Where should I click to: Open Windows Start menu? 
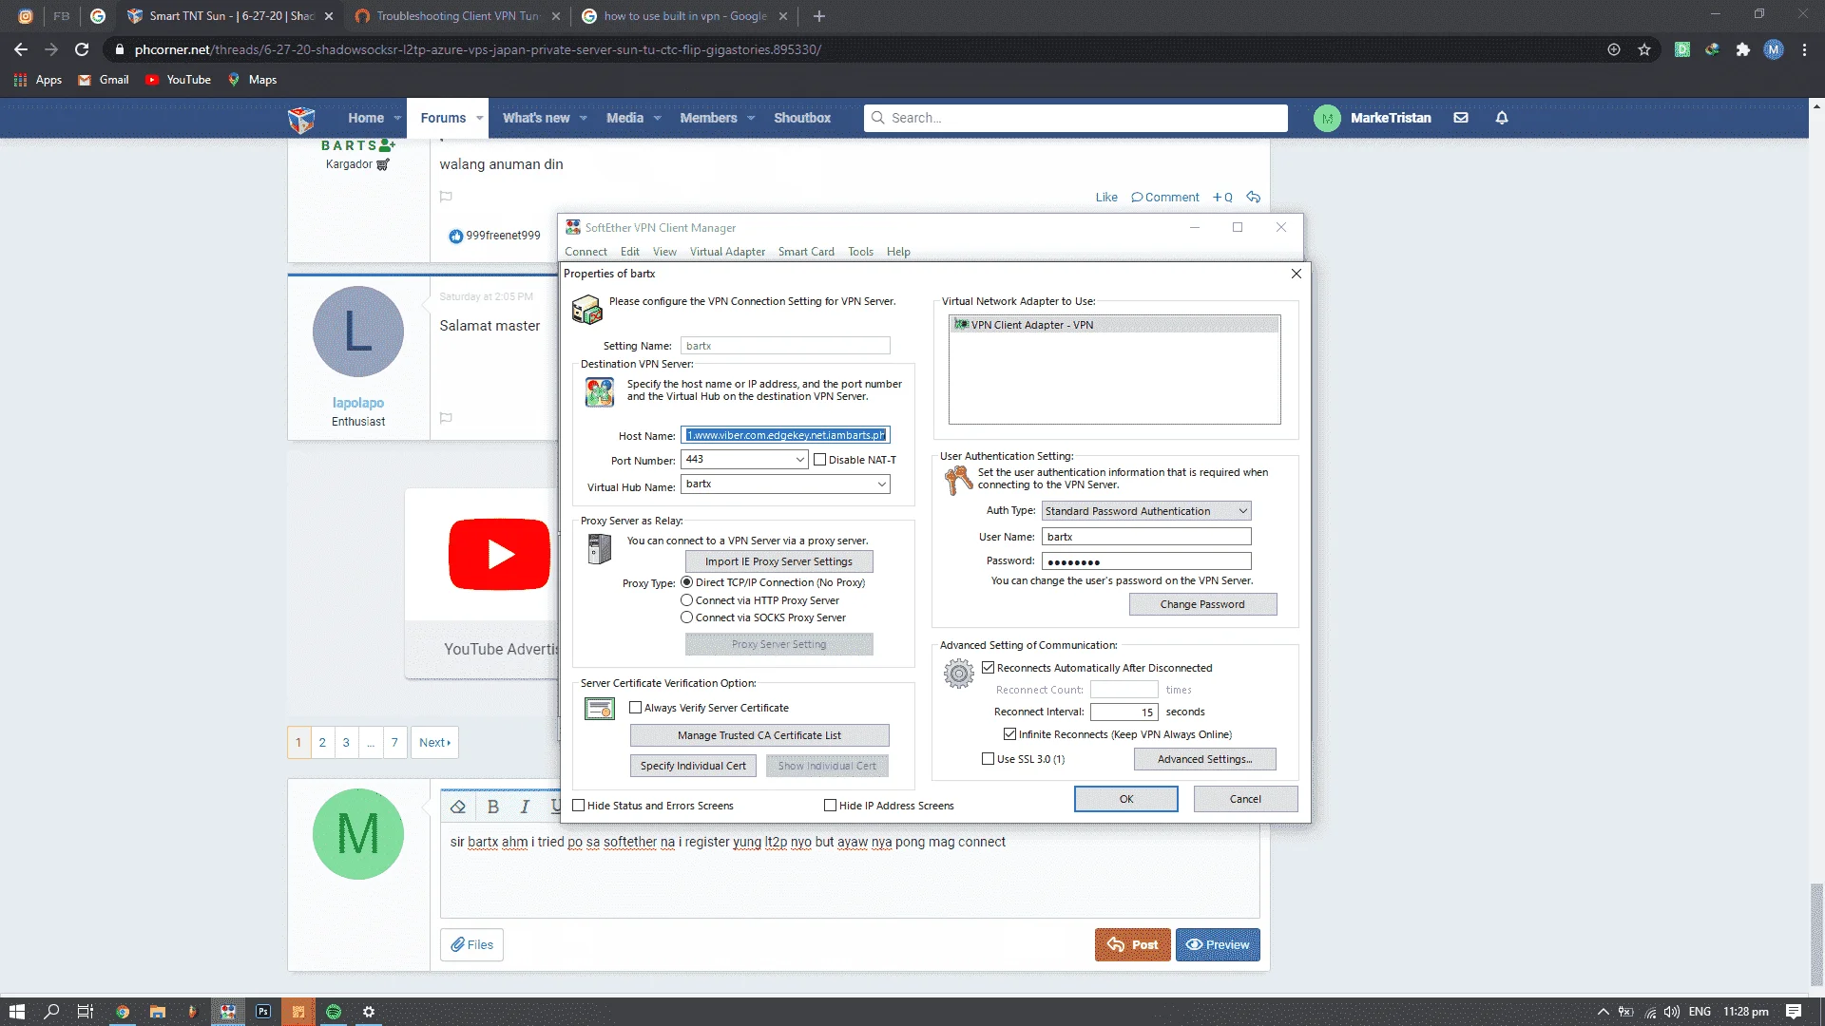pos(16,1012)
